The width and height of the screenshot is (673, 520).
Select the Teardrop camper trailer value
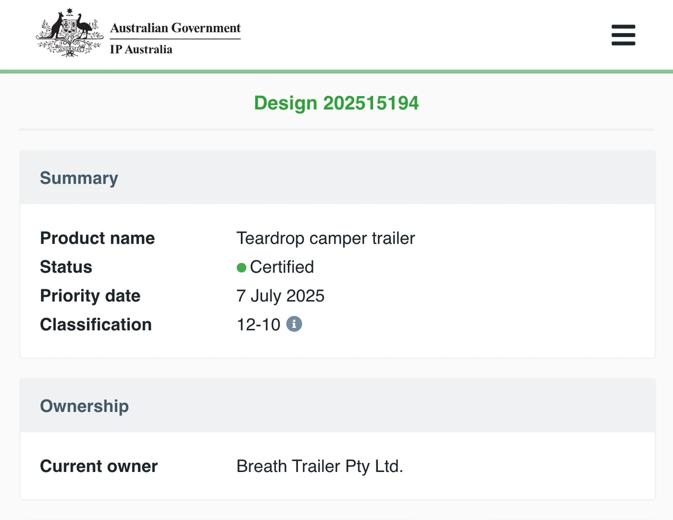tap(326, 238)
